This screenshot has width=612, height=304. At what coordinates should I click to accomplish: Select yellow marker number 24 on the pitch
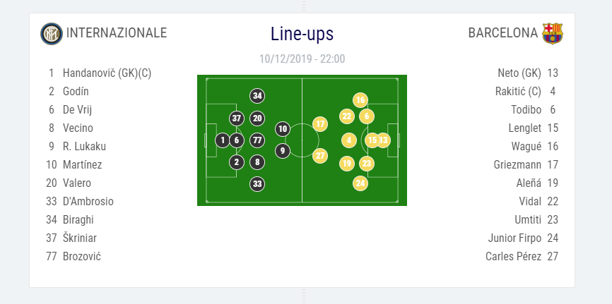(361, 183)
